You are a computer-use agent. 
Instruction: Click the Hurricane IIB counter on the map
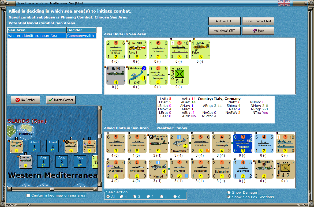16,146
